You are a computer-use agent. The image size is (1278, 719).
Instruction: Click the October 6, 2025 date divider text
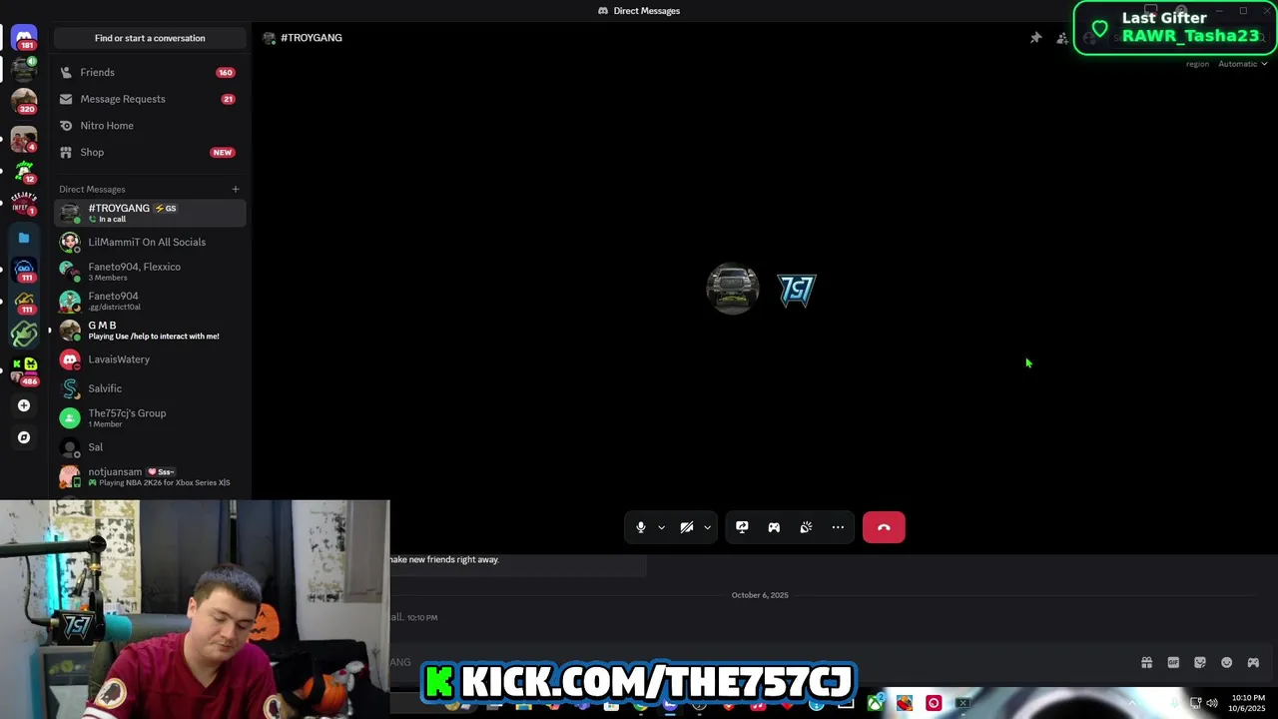[x=760, y=595]
